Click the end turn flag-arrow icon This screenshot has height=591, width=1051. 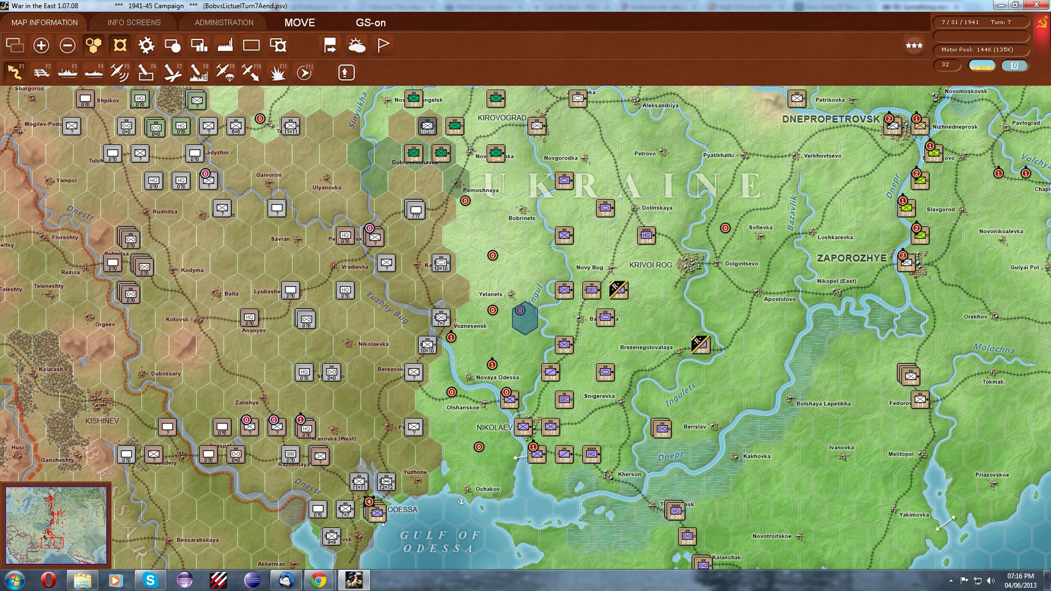pyautogui.click(x=330, y=45)
